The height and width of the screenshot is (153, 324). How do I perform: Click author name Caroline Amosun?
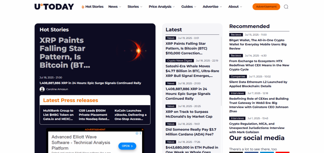(x=57, y=89)
